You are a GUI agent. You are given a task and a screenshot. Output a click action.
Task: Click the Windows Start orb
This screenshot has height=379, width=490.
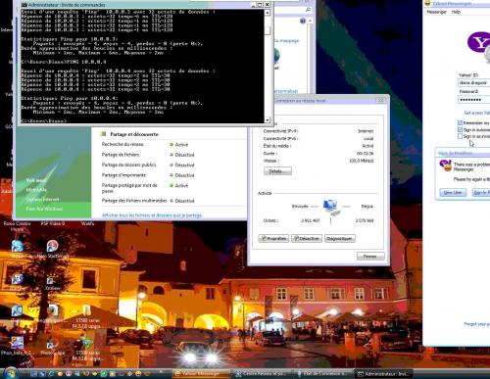tap(11, 373)
